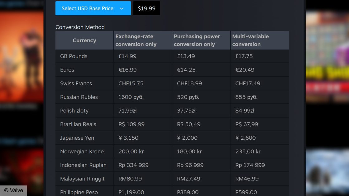The height and width of the screenshot is (196, 349).
Task: Click the Philippine Peso P1,199.00 value
Action: coord(131,192)
